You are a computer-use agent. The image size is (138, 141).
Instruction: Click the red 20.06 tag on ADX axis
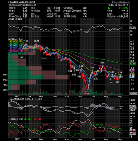[x=132, y=130]
